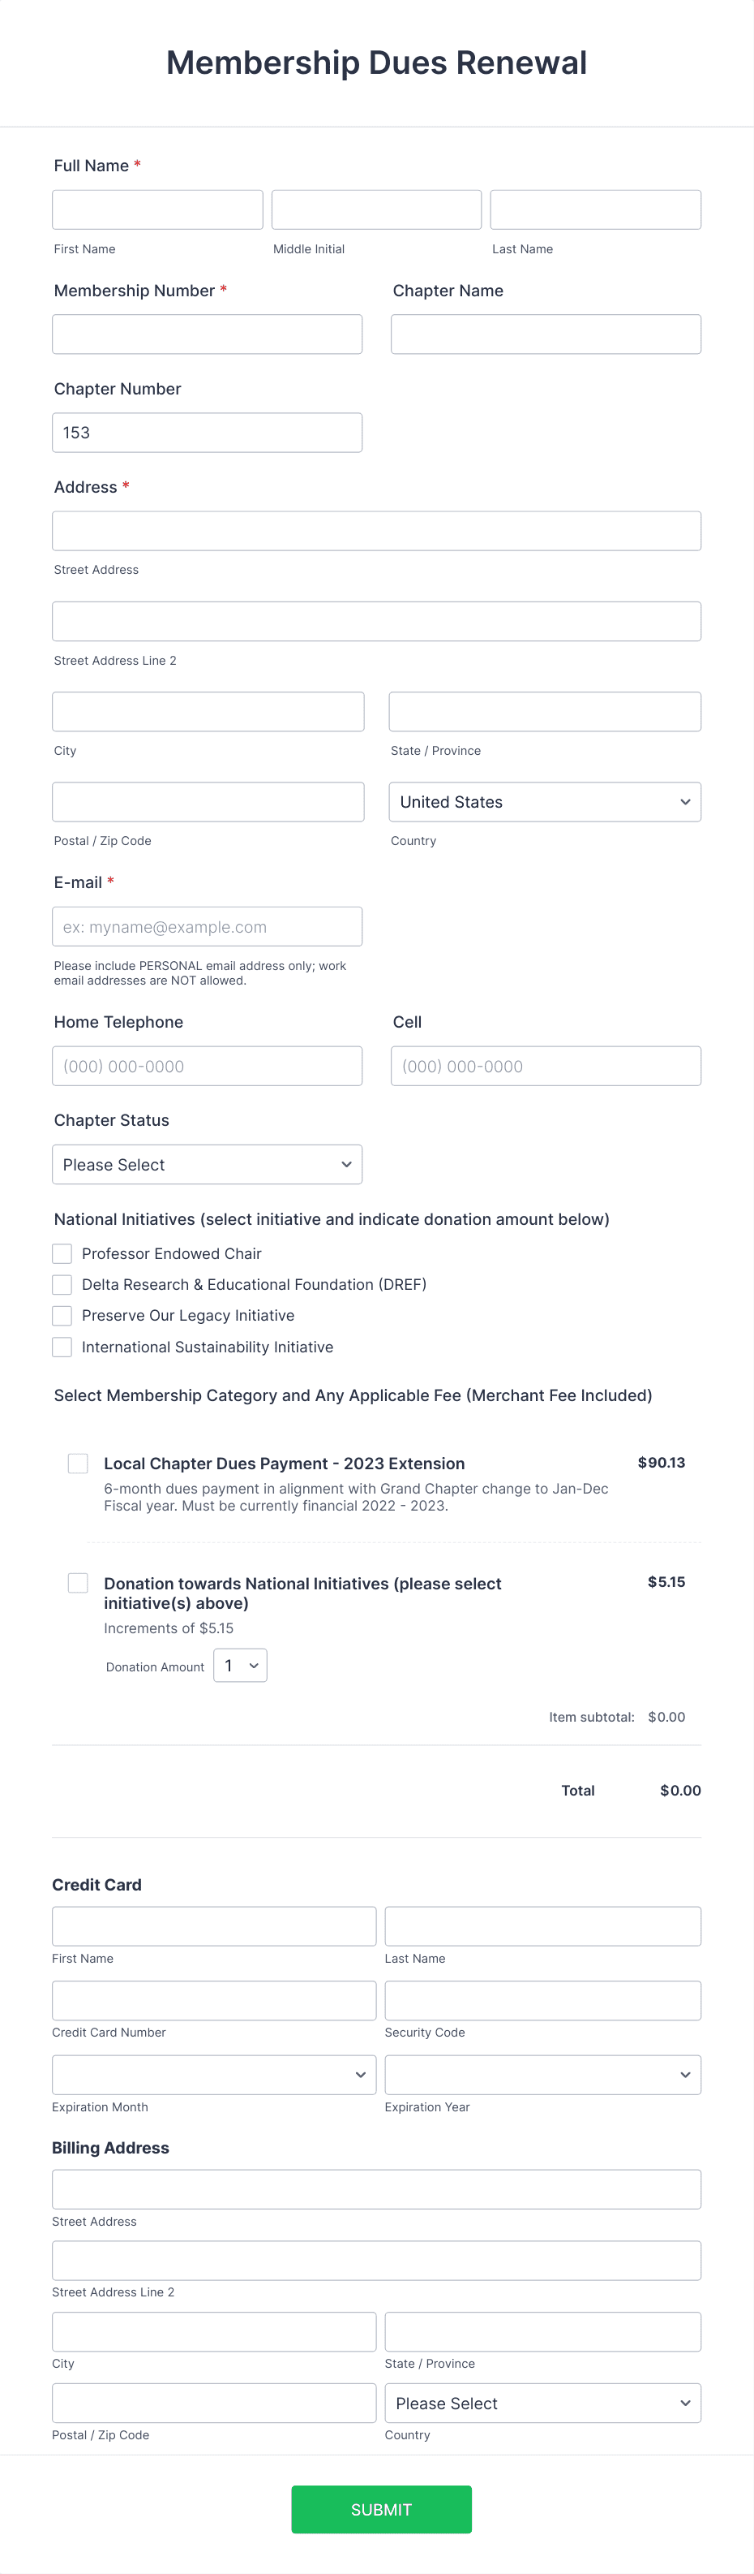Click the Middle Initial input field
The height and width of the screenshot is (2574, 754).
tap(375, 209)
